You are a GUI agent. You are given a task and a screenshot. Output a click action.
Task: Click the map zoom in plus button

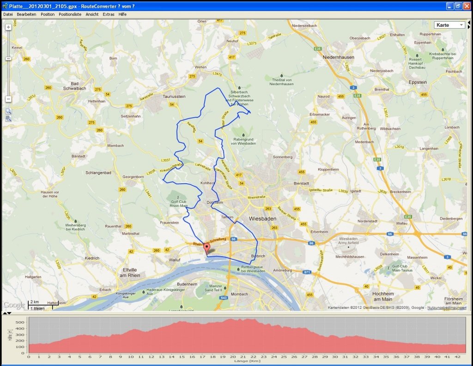tap(8, 27)
